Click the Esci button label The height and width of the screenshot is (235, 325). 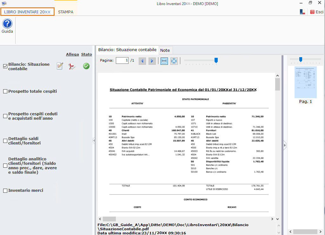[x=319, y=12]
